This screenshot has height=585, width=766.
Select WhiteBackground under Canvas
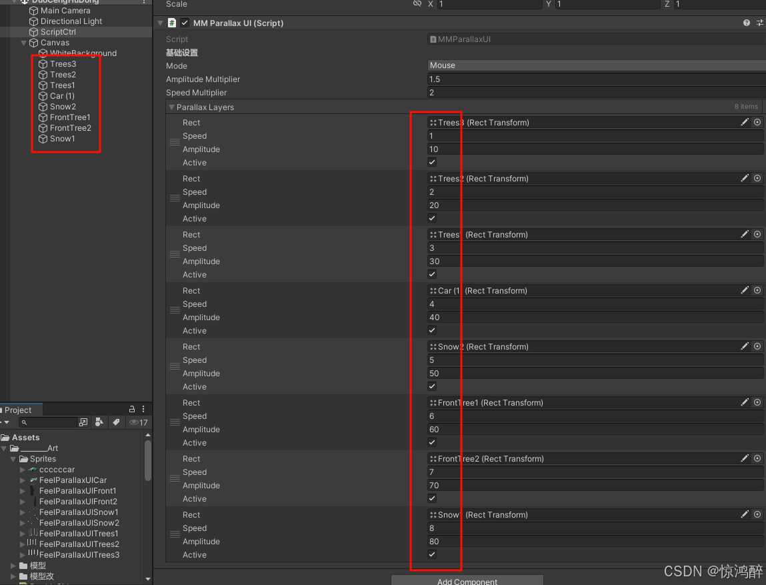[83, 53]
